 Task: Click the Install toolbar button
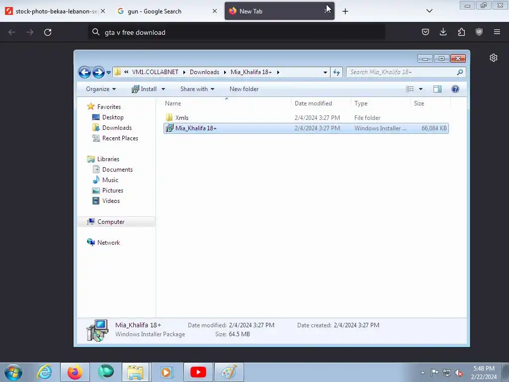(145, 89)
